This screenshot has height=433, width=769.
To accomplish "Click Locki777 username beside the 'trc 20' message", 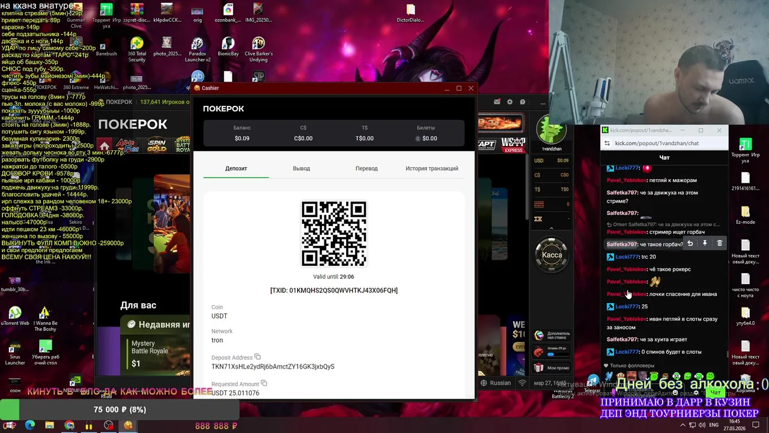I will pos(627,257).
